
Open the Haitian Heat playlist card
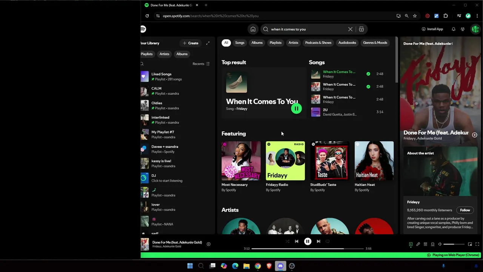tap(374, 167)
